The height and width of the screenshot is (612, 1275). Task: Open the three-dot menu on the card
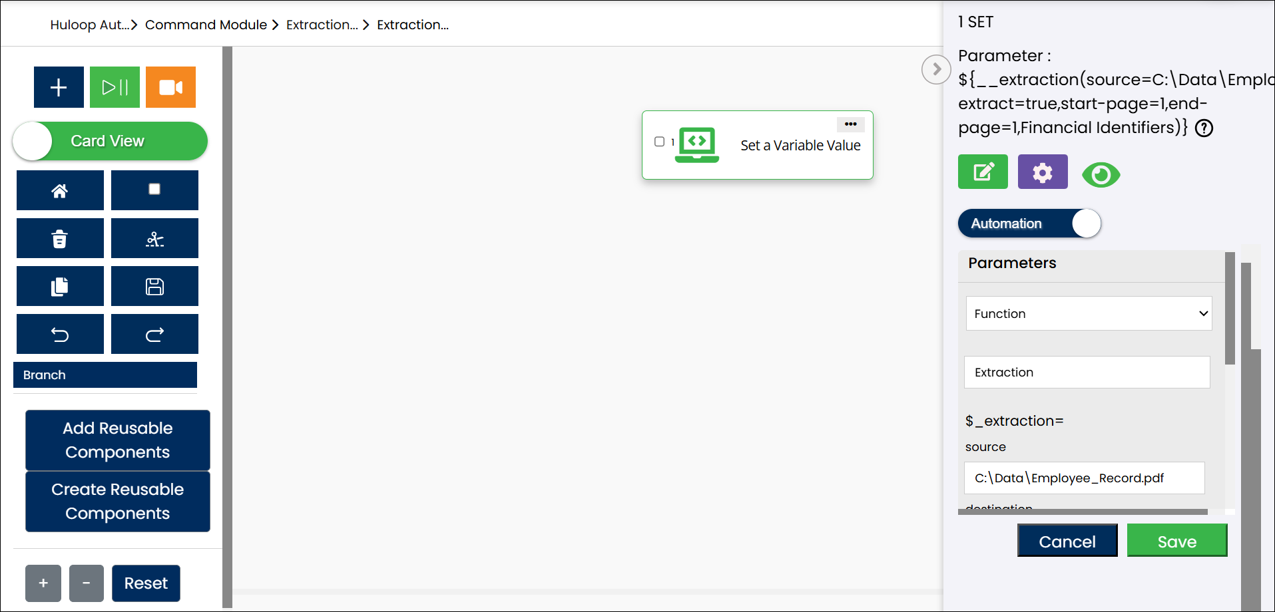point(850,124)
